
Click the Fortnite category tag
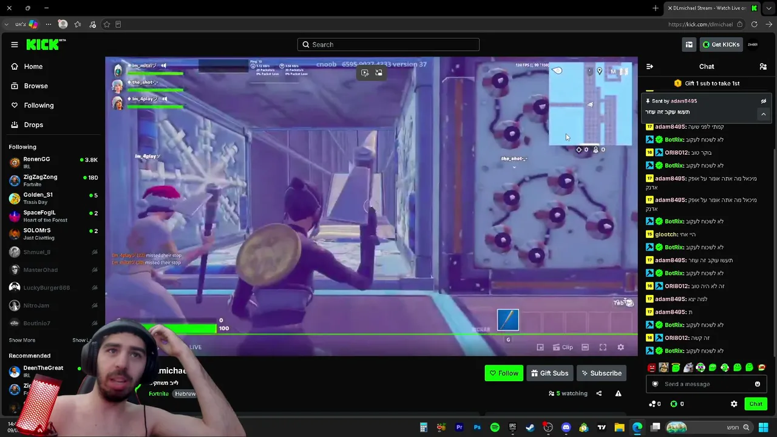pos(158,394)
